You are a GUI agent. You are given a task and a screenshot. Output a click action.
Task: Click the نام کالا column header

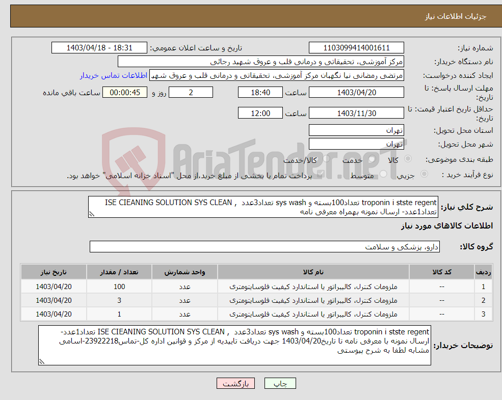tap(313, 272)
